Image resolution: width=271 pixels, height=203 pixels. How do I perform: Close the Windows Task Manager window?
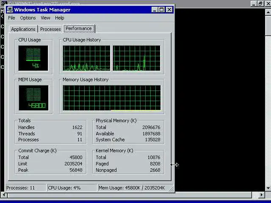(x=169, y=10)
